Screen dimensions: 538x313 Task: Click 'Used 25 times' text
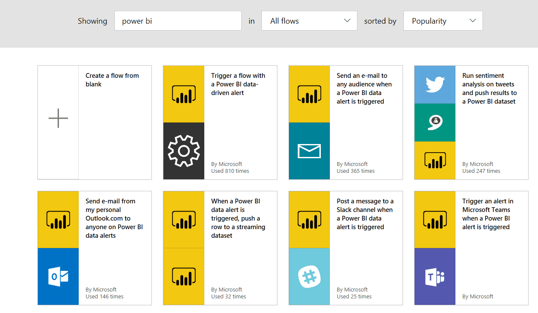coord(354,297)
